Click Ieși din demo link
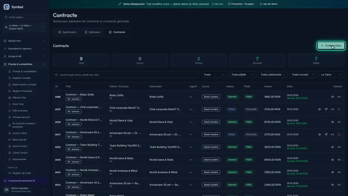348x196 pixels. [x=269, y=4]
